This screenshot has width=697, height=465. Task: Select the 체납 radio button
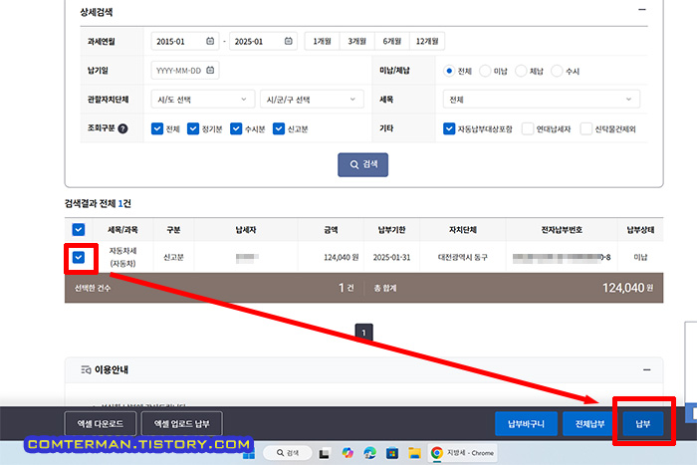point(521,71)
